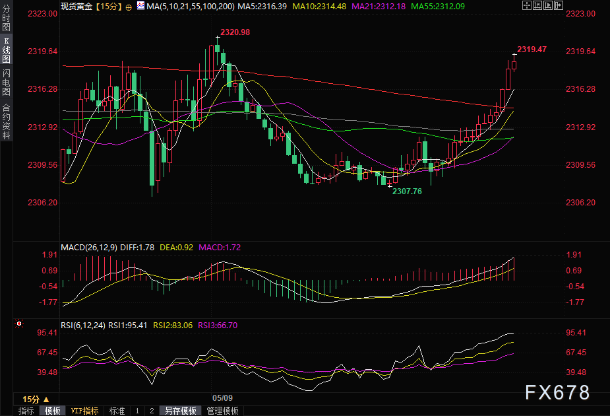This screenshot has height=416, width=610.
Task: Click the DEA:0.92 value
Action: [176, 248]
